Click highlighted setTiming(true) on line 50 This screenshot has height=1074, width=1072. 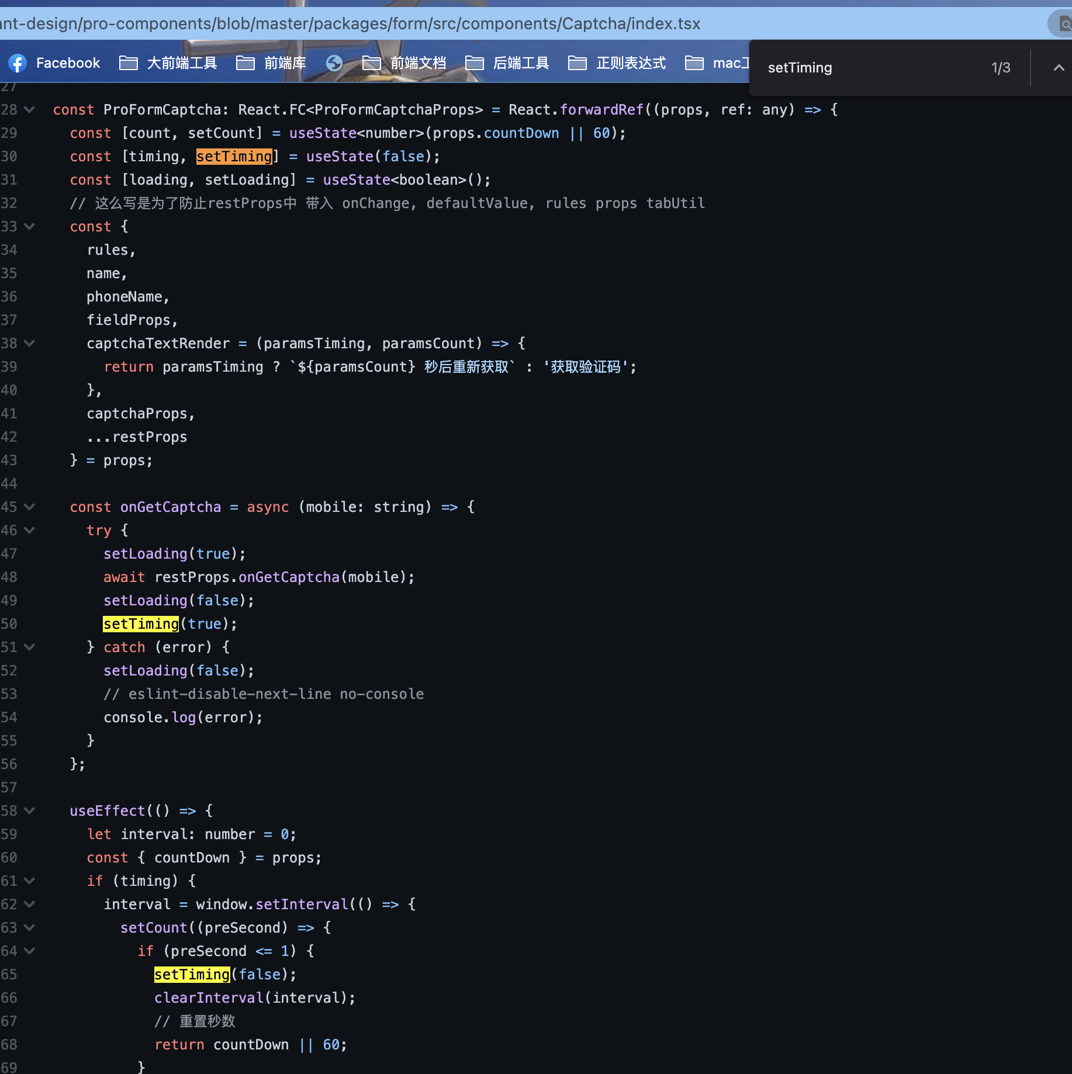[141, 624]
